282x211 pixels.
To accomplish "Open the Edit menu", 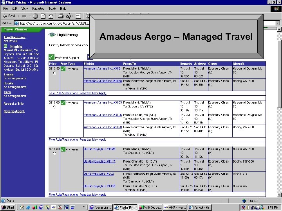I will pyautogui.click(x=15, y=9).
